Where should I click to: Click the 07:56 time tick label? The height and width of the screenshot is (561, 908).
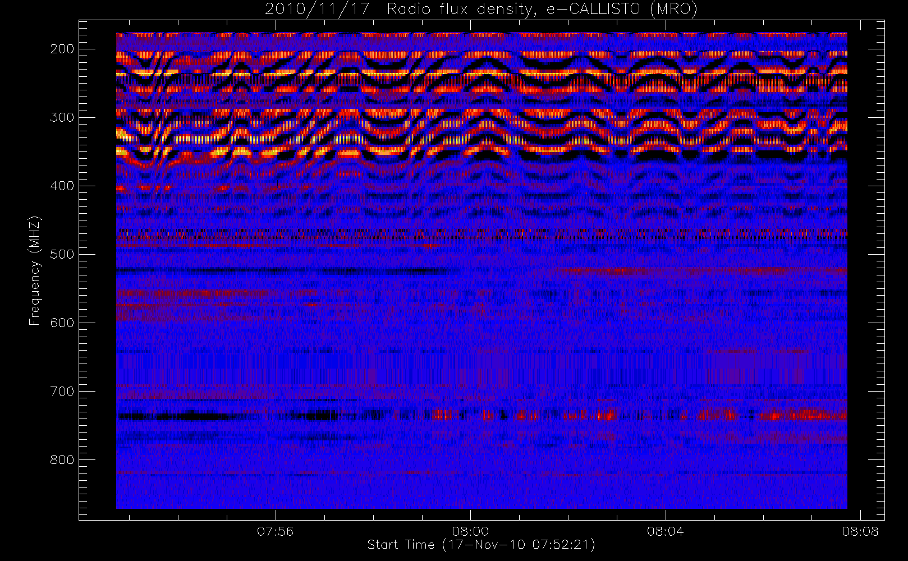pyautogui.click(x=276, y=531)
